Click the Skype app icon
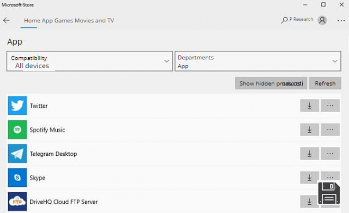The height and width of the screenshot is (213, 349). coord(17,178)
